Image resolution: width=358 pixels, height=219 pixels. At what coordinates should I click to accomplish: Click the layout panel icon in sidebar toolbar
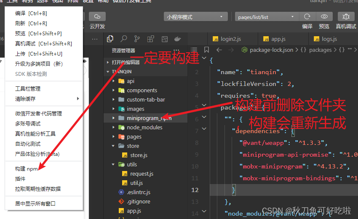(165, 39)
